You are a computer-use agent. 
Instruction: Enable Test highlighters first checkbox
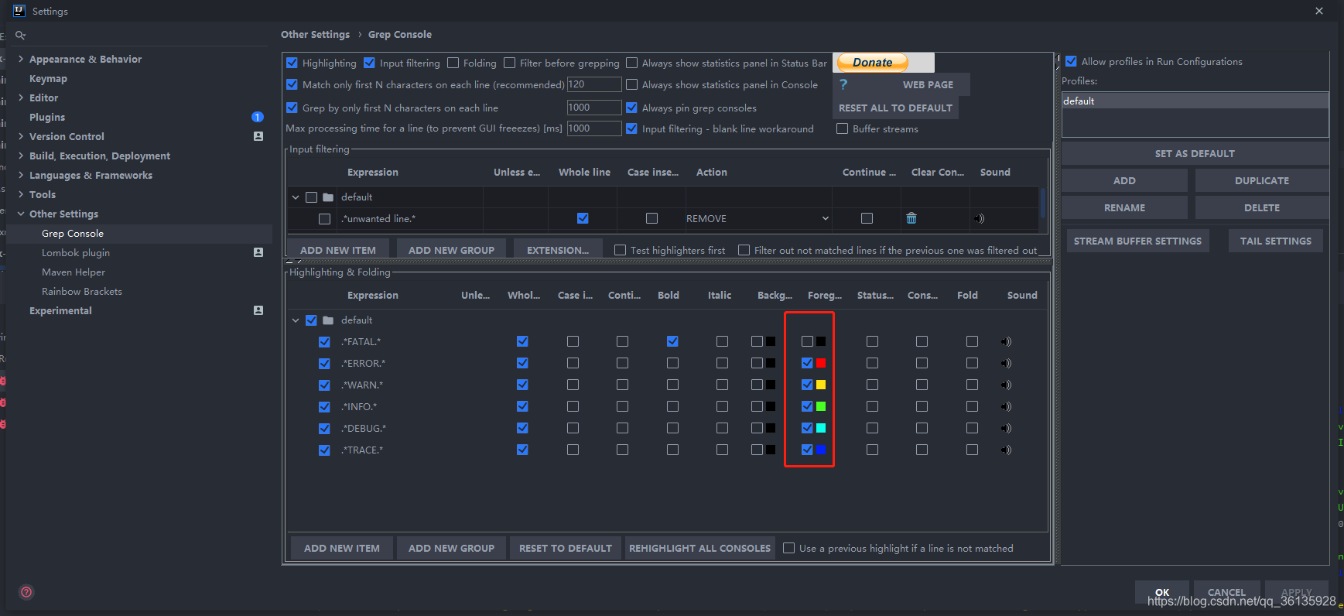click(x=620, y=250)
